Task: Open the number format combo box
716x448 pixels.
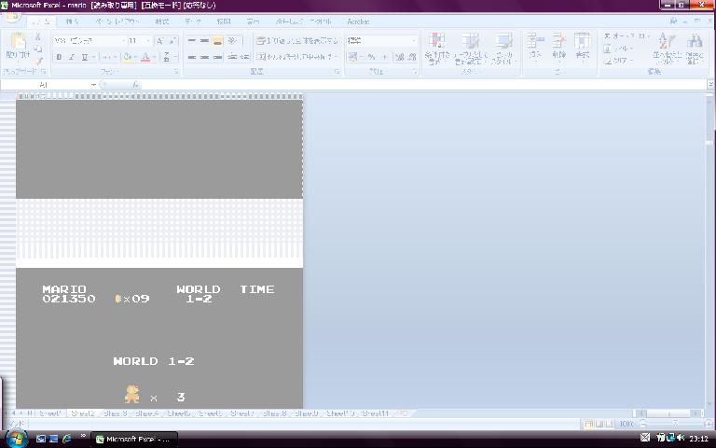Action: coord(381,41)
